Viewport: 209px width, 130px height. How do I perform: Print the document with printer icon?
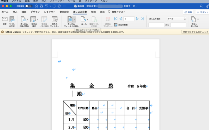pos(59,6)
